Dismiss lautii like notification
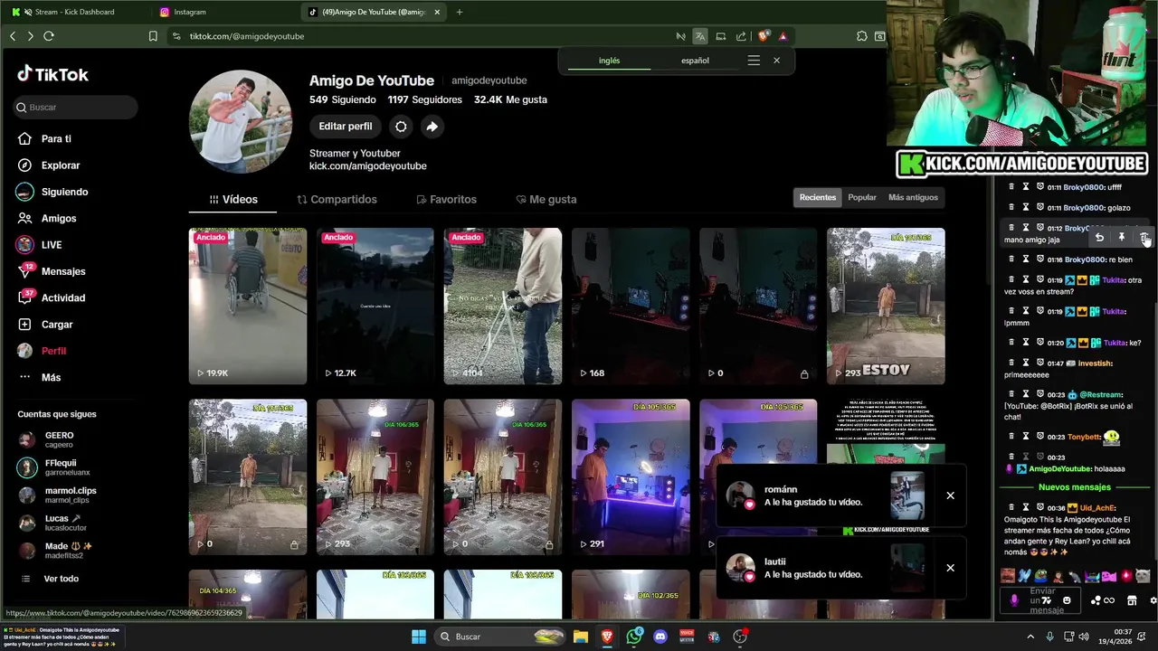Screen dimensions: 1158x651 [950, 568]
